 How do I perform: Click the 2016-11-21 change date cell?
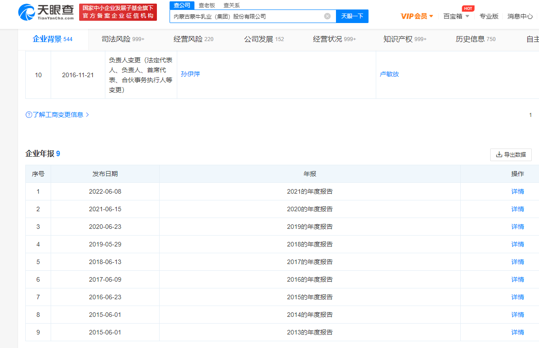coord(78,75)
